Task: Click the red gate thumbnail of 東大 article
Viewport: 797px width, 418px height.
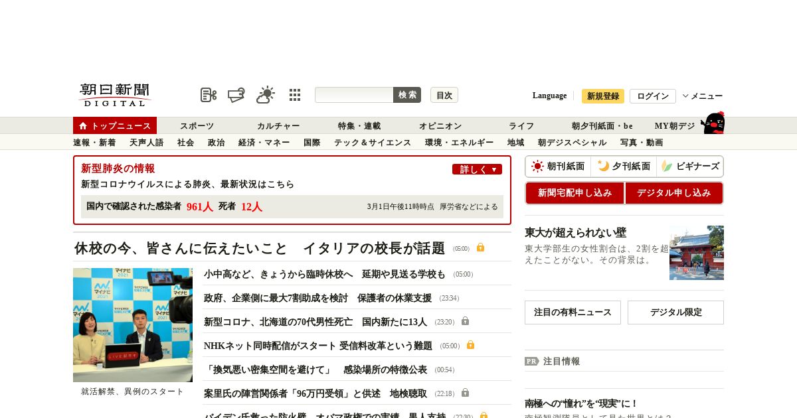Action: point(697,253)
